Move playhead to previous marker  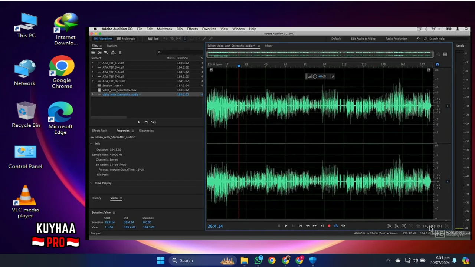300,226
